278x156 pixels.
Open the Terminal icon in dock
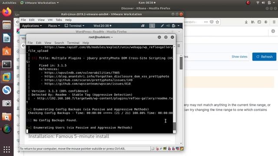click(x=7, y=65)
